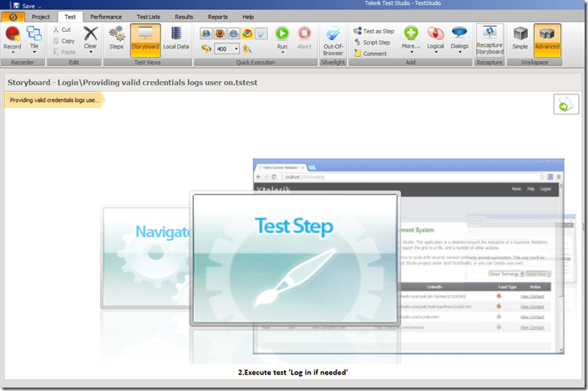Viewport: 588px width, 391px height.
Task: Expand the Logical dropdown arrow
Action: point(436,52)
